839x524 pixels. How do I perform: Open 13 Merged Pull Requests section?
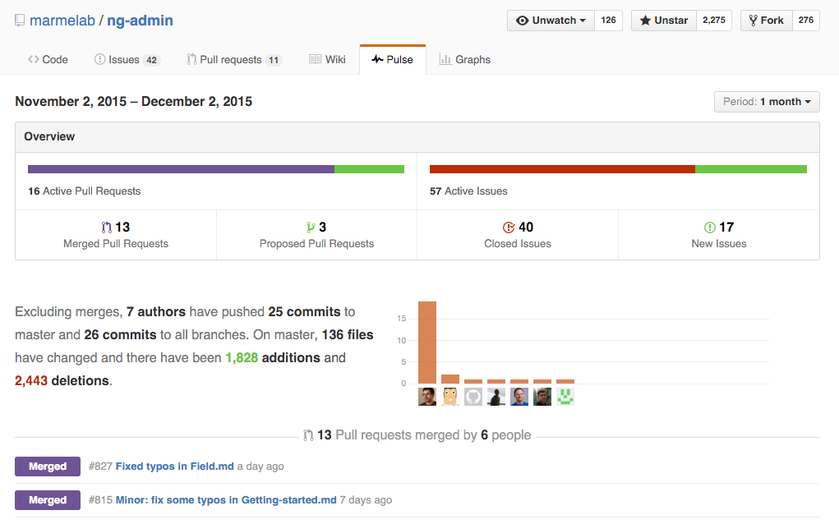116,235
